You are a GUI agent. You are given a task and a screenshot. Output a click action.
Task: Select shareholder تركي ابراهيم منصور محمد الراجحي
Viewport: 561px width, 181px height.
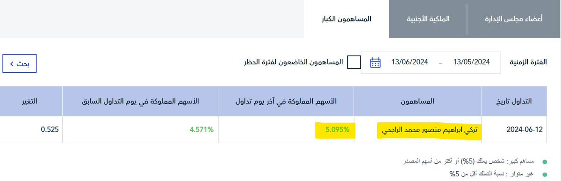pyautogui.click(x=430, y=130)
